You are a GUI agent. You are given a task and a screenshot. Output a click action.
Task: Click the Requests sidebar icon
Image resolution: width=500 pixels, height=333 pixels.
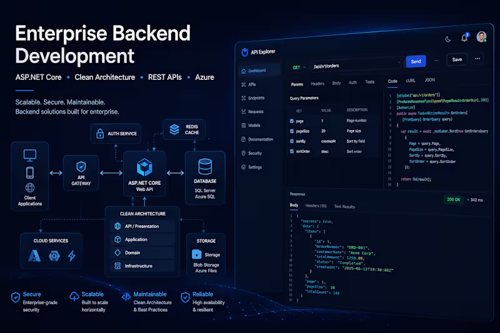click(x=244, y=112)
